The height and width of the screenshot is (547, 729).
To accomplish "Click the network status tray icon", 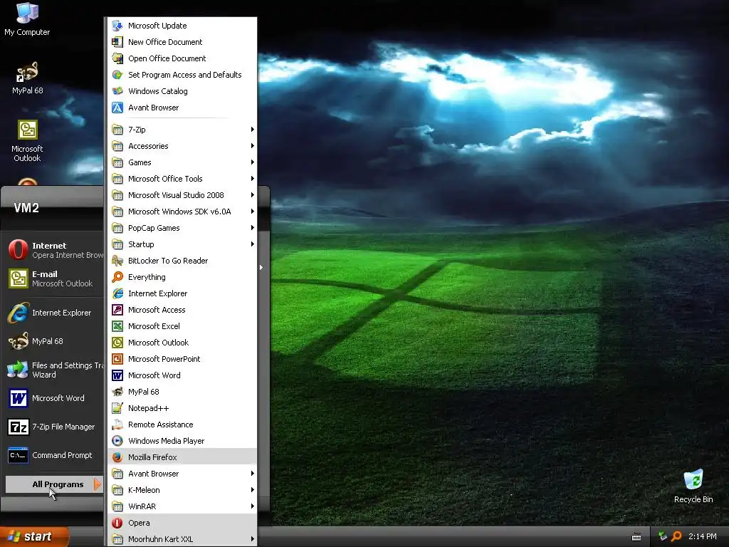I will [662, 536].
